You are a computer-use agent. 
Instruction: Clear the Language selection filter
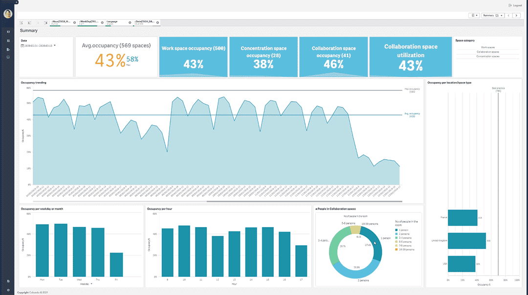pyautogui.click(x=130, y=22)
